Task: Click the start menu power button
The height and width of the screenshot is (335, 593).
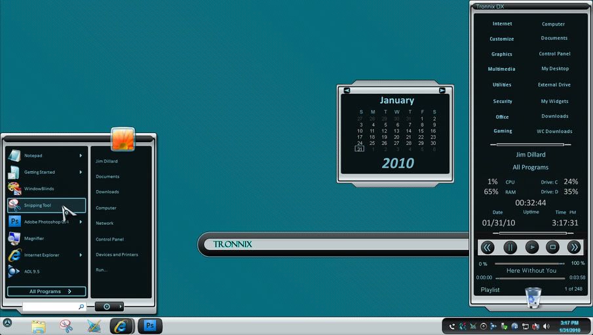Action: [x=107, y=307]
